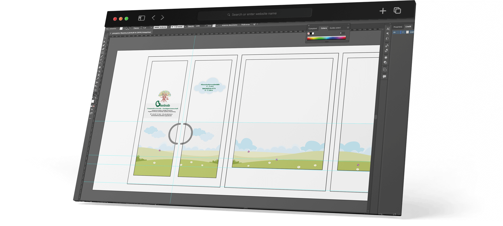Toggle the browser sidebar button
Viewport: 503px width, 226px height.
[142, 18]
